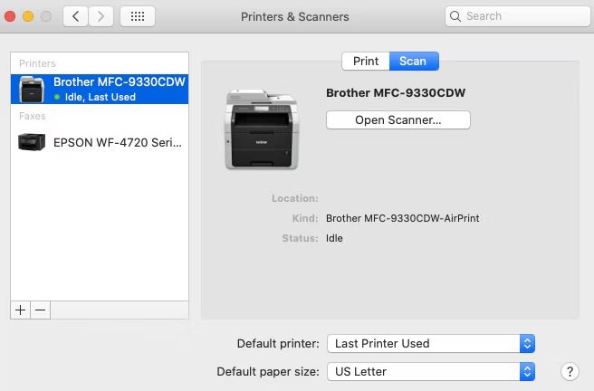Open the Default paper size dropdown
This screenshot has width=594, height=391.
[x=431, y=372]
